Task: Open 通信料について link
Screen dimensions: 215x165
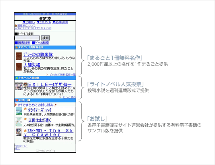Action: [26, 26]
